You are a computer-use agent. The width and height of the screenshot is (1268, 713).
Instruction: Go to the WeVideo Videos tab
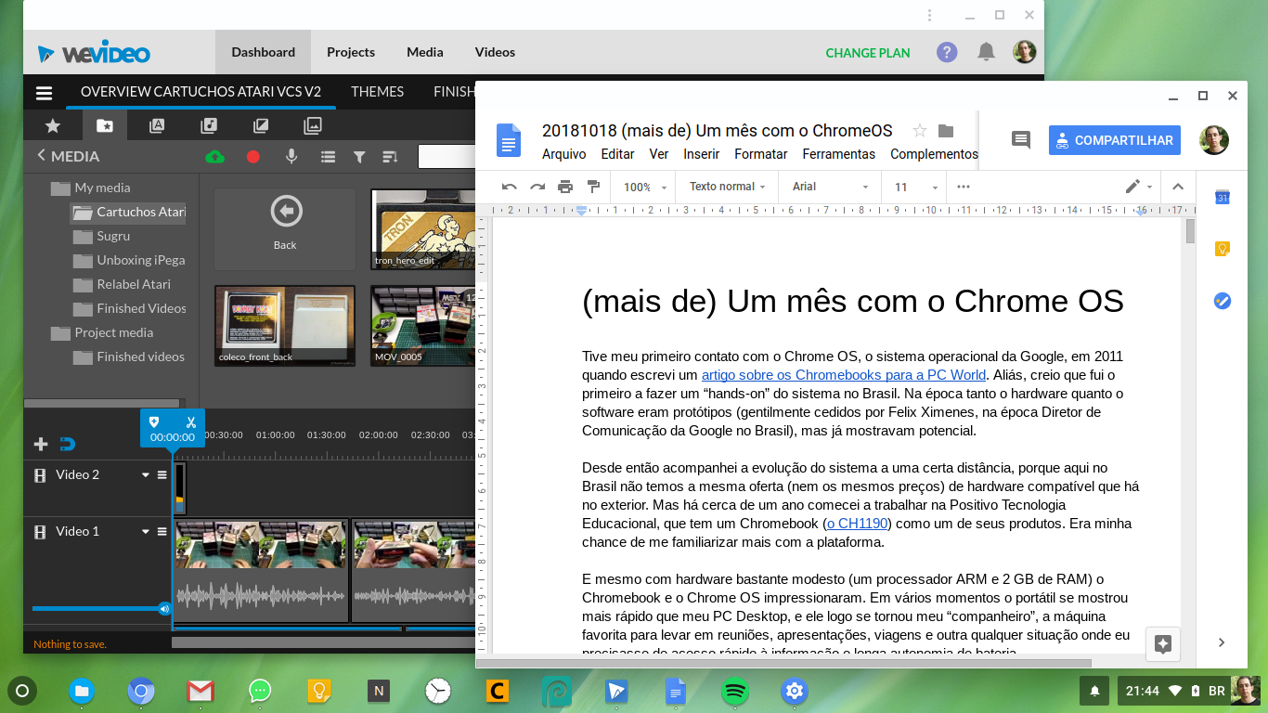click(x=495, y=52)
